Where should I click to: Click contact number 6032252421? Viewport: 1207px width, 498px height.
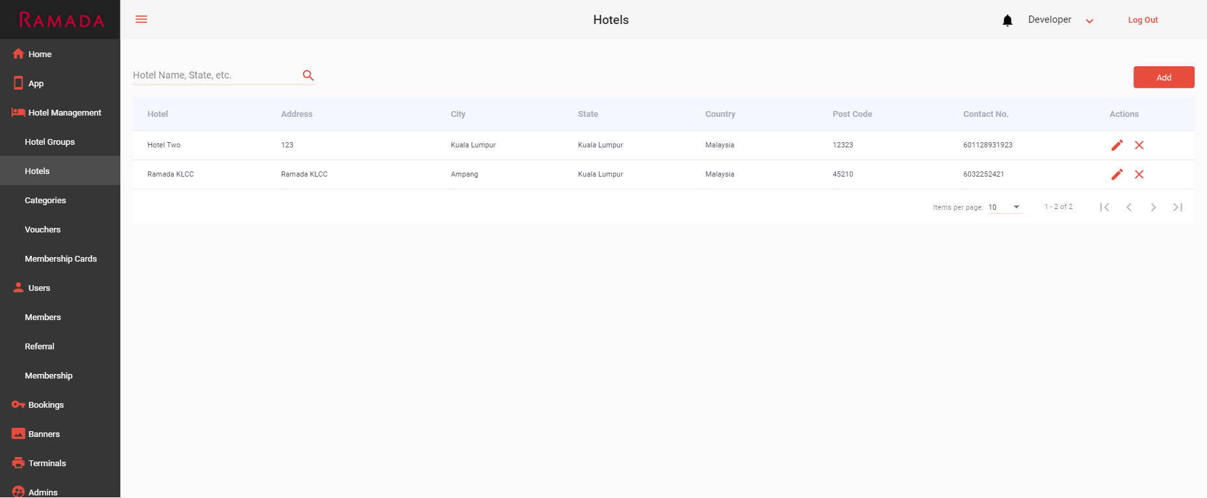pyautogui.click(x=983, y=175)
